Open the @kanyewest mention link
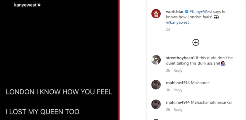246x120 pixels. (178, 22)
